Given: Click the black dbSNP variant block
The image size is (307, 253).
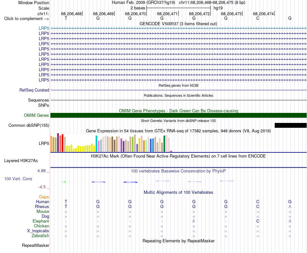Looking at the screenshot, I should (x=291, y=126).
